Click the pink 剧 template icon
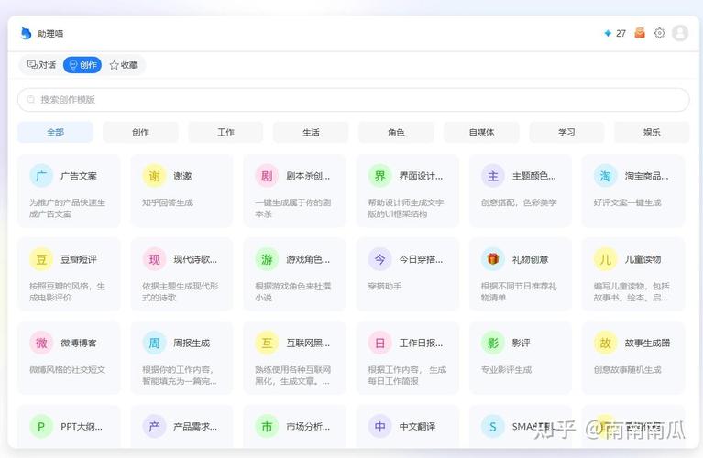 coord(268,176)
